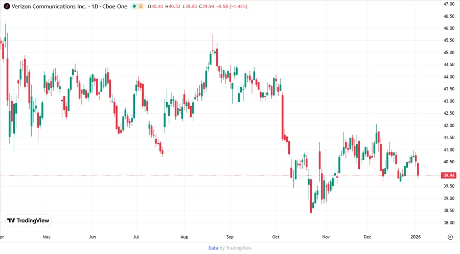This screenshot has height=254, width=460.
Task: Click the 44.00 price axis label
Action: pos(449,77)
